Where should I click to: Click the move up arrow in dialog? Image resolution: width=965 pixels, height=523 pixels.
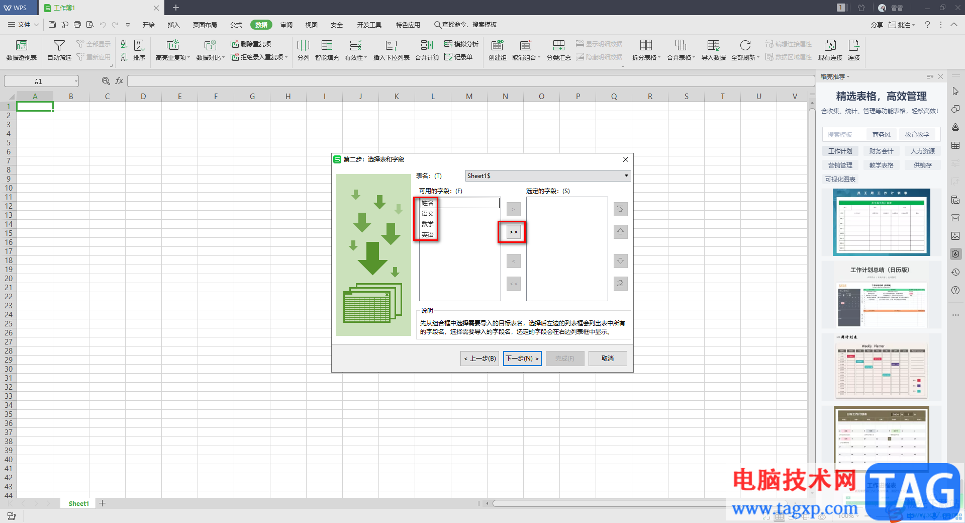click(x=620, y=232)
